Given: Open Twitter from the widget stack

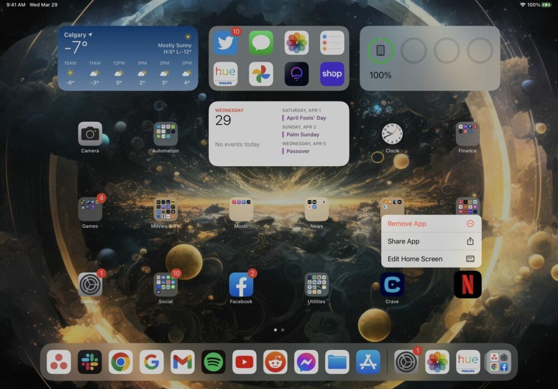Looking at the screenshot, I should click(225, 42).
